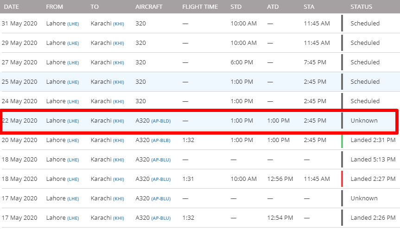
Task: Click the green status bar beside Landed 2:31 PM
Action: [x=342, y=140]
